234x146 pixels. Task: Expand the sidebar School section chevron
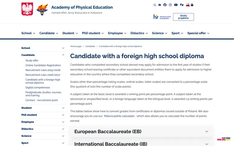click(x=63, y=48)
